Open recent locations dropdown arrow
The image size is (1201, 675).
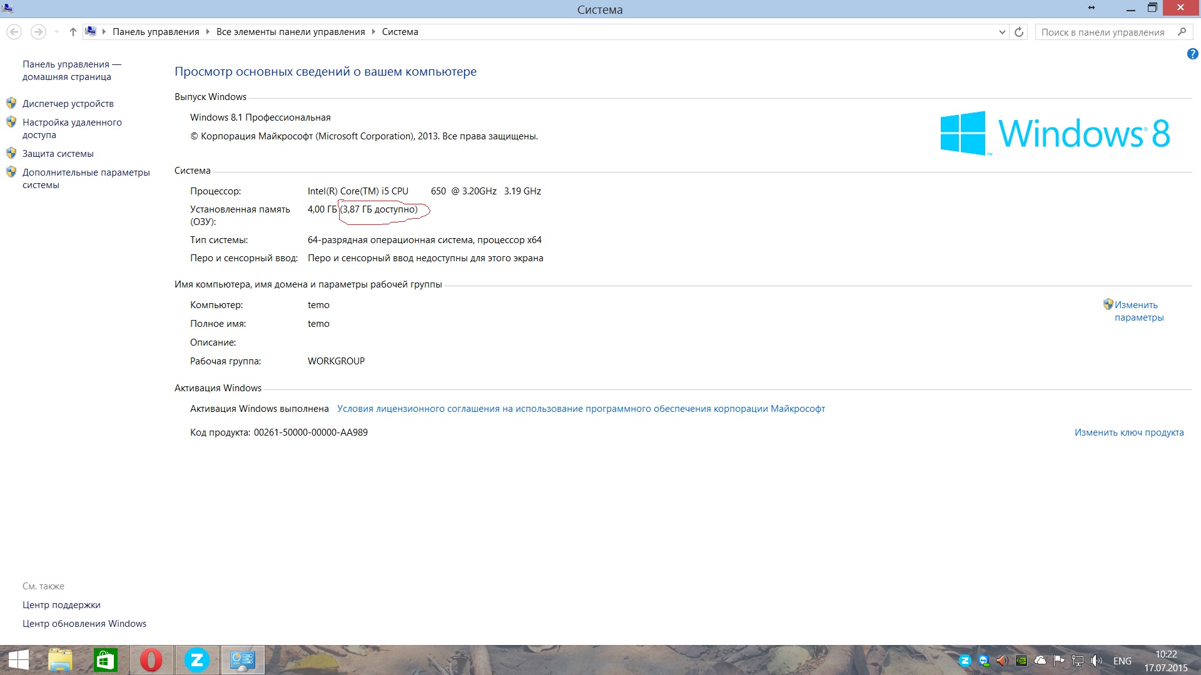56,32
